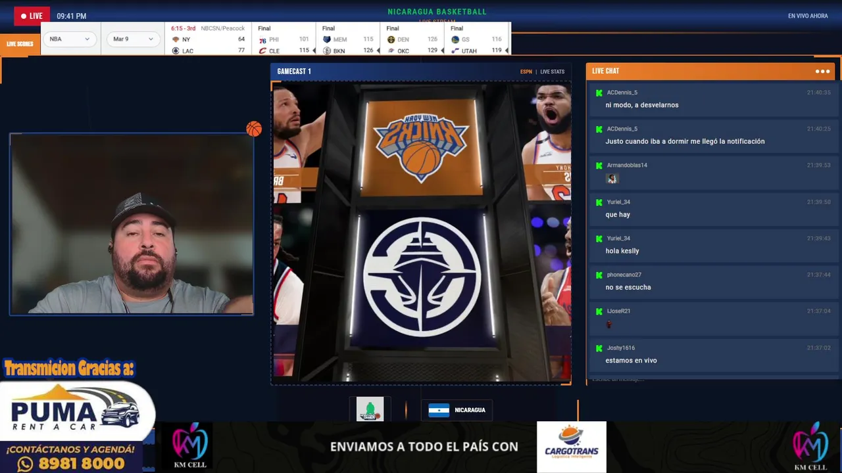The height and width of the screenshot is (473, 842).
Task: Click Kick icon beside phonecano27
Action: point(599,275)
